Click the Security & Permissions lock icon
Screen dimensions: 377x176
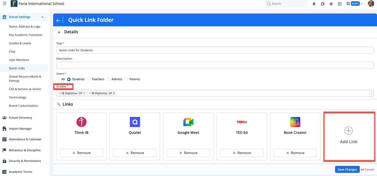tap(4, 161)
